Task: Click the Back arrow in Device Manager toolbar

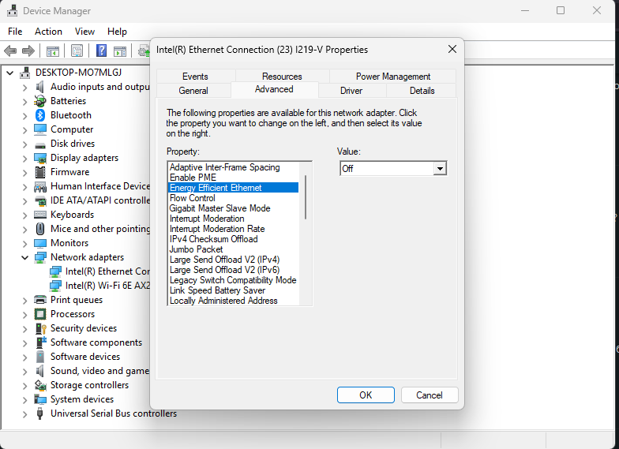Action: (x=10, y=51)
